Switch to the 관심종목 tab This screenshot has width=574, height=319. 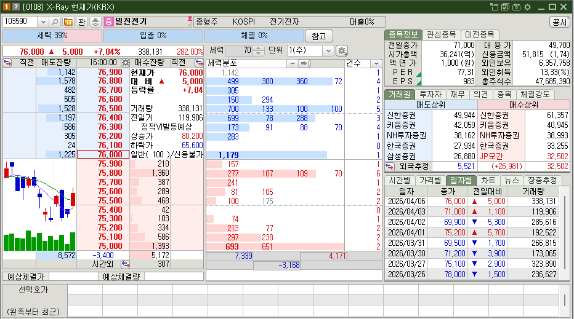[442, 34]
